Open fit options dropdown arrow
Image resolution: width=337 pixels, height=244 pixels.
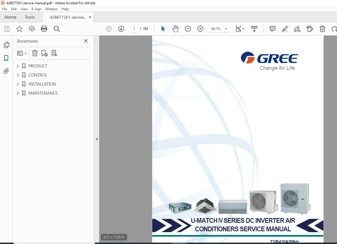click(243, 29)
